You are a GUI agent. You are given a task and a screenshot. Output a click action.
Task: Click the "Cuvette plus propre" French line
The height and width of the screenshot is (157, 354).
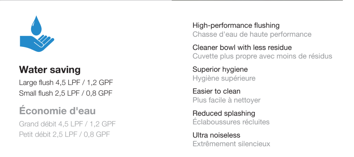tap(262, 56)
